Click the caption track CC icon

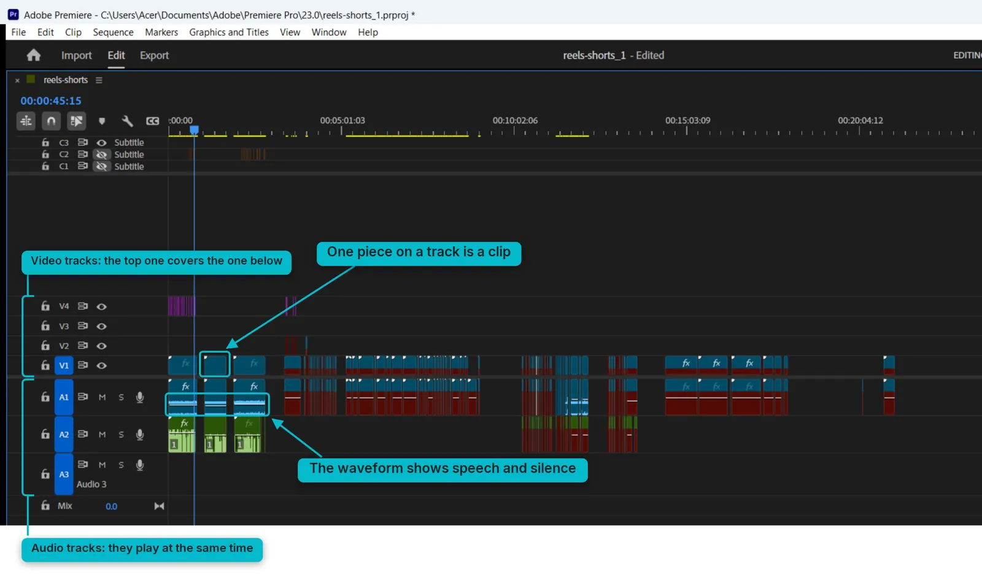coord(152,121)
